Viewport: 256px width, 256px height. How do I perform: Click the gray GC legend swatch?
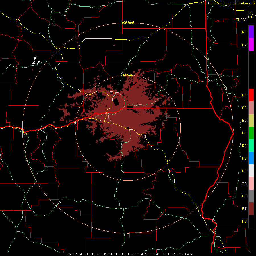click(251, 196)
